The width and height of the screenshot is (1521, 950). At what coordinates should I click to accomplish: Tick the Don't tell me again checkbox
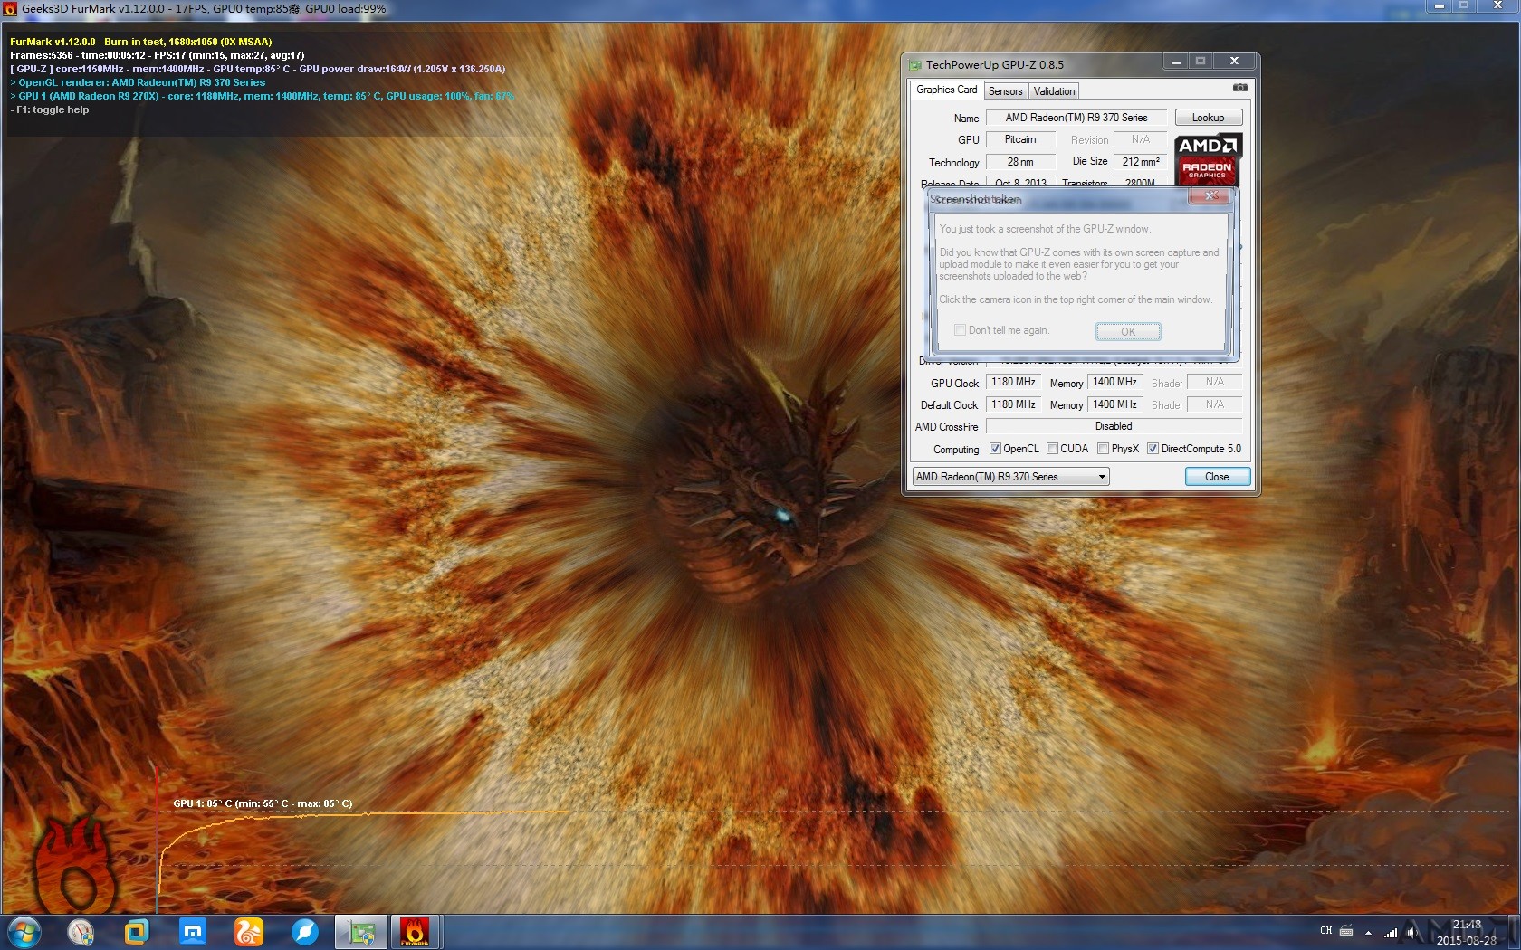coord(960,330)
